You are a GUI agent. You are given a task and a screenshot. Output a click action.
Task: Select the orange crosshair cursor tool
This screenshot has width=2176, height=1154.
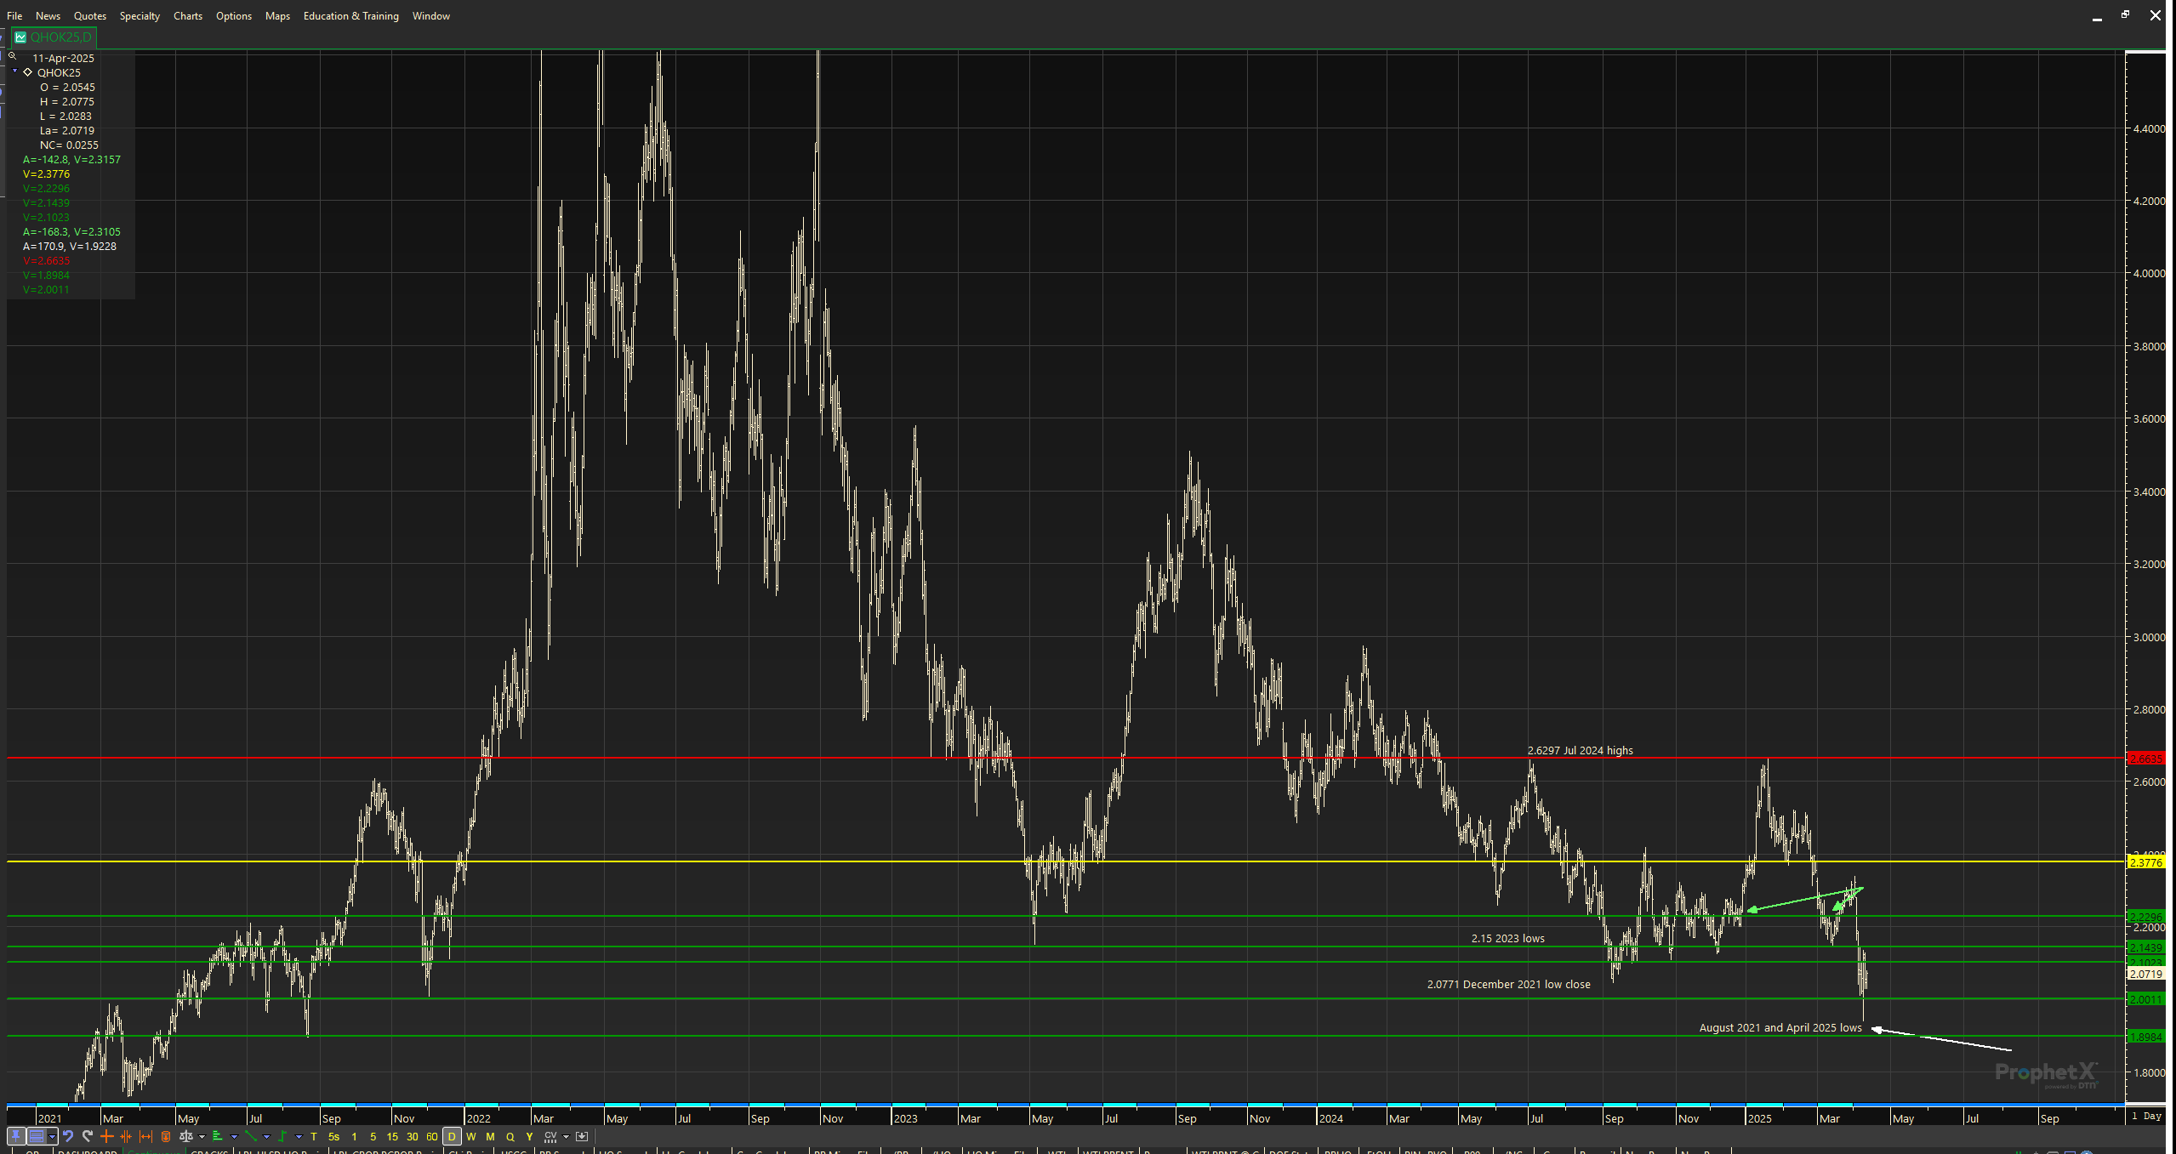pos(107,1136)
